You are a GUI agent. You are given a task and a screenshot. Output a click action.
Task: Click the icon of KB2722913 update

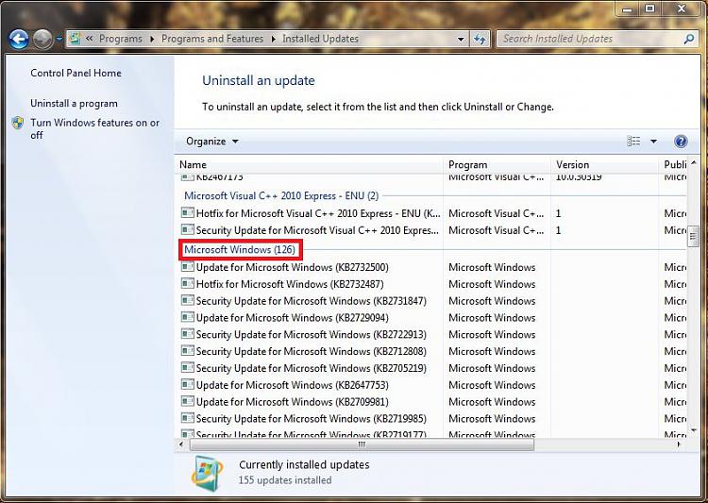(188, 334)
